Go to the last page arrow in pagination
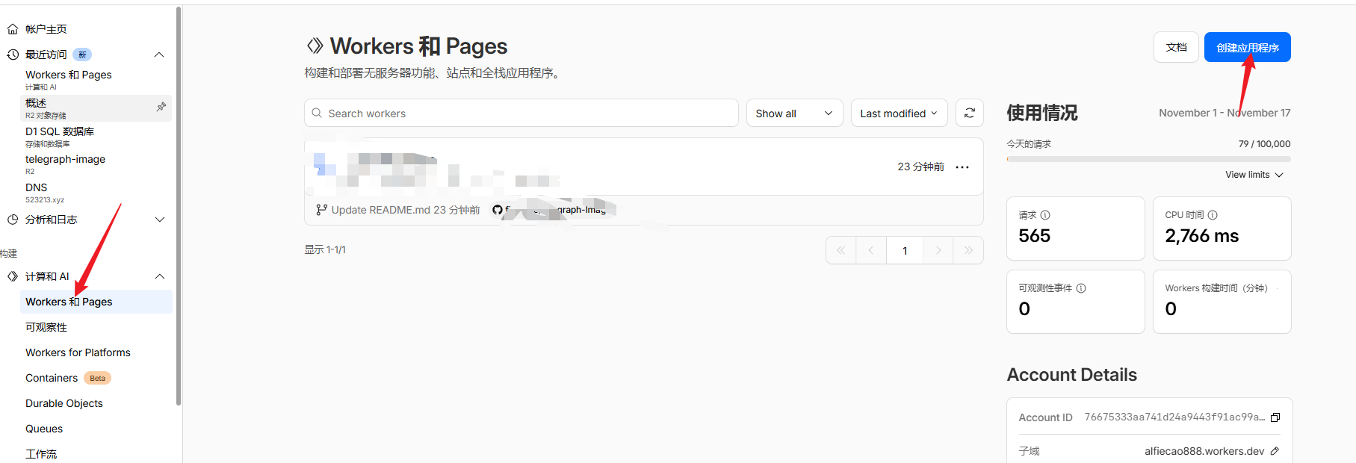The width and height of the screenshot is (1356, 463). [968, 251]
